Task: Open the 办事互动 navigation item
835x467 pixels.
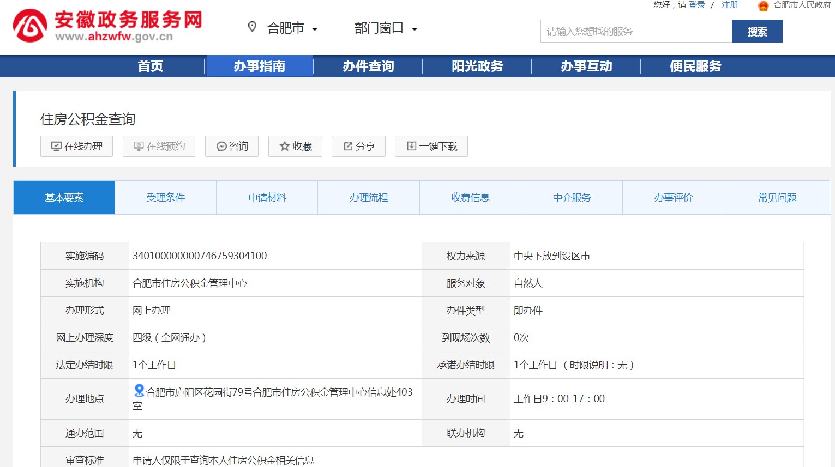Action: click(587, 66)
